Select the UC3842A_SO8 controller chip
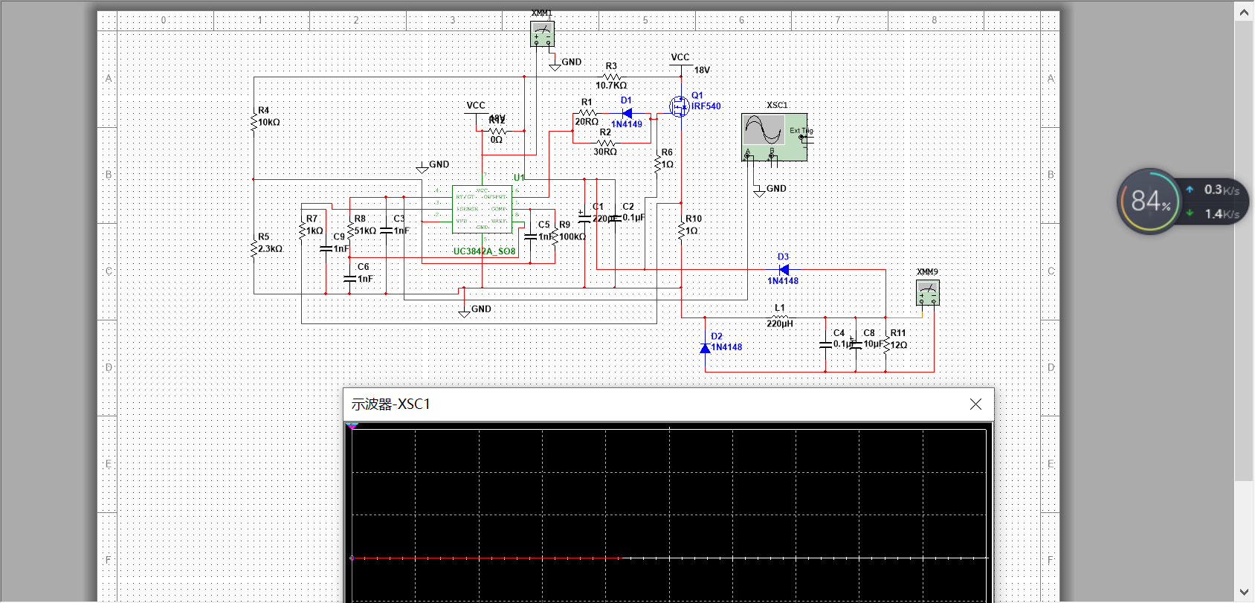Viewport: 1255px width, 603px height. click(482, 209)
